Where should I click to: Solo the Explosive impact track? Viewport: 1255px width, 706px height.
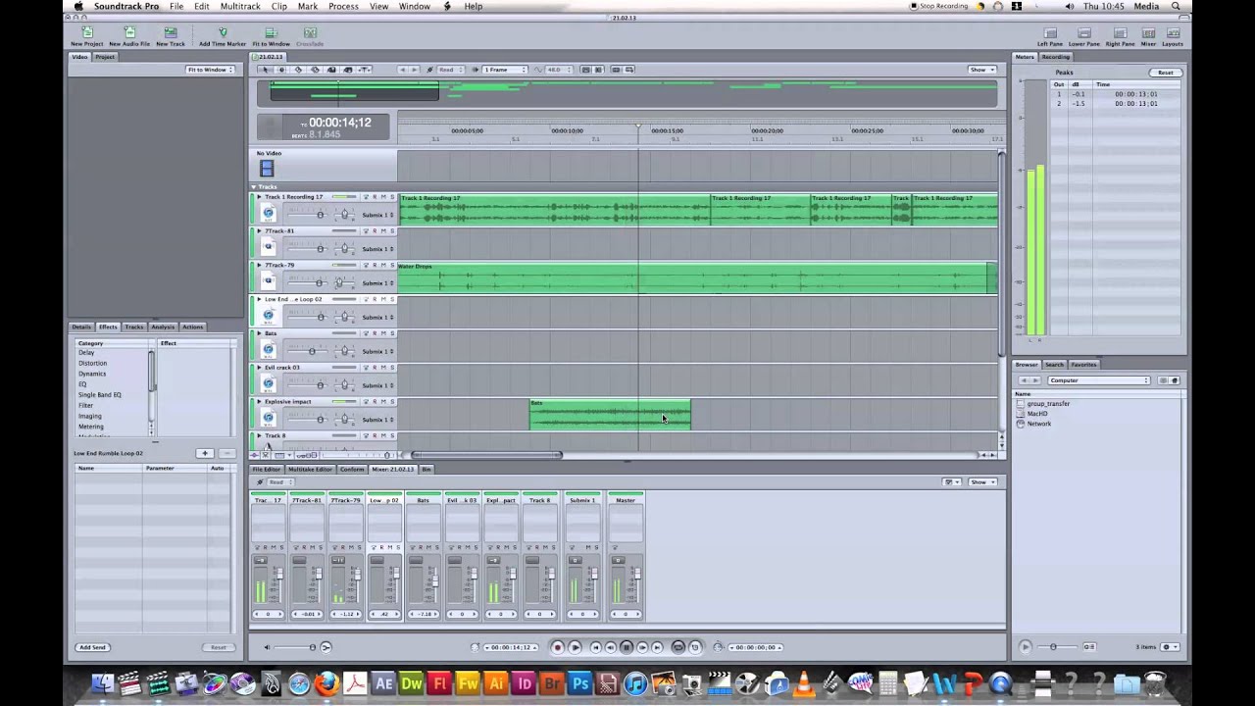point(391,401)
